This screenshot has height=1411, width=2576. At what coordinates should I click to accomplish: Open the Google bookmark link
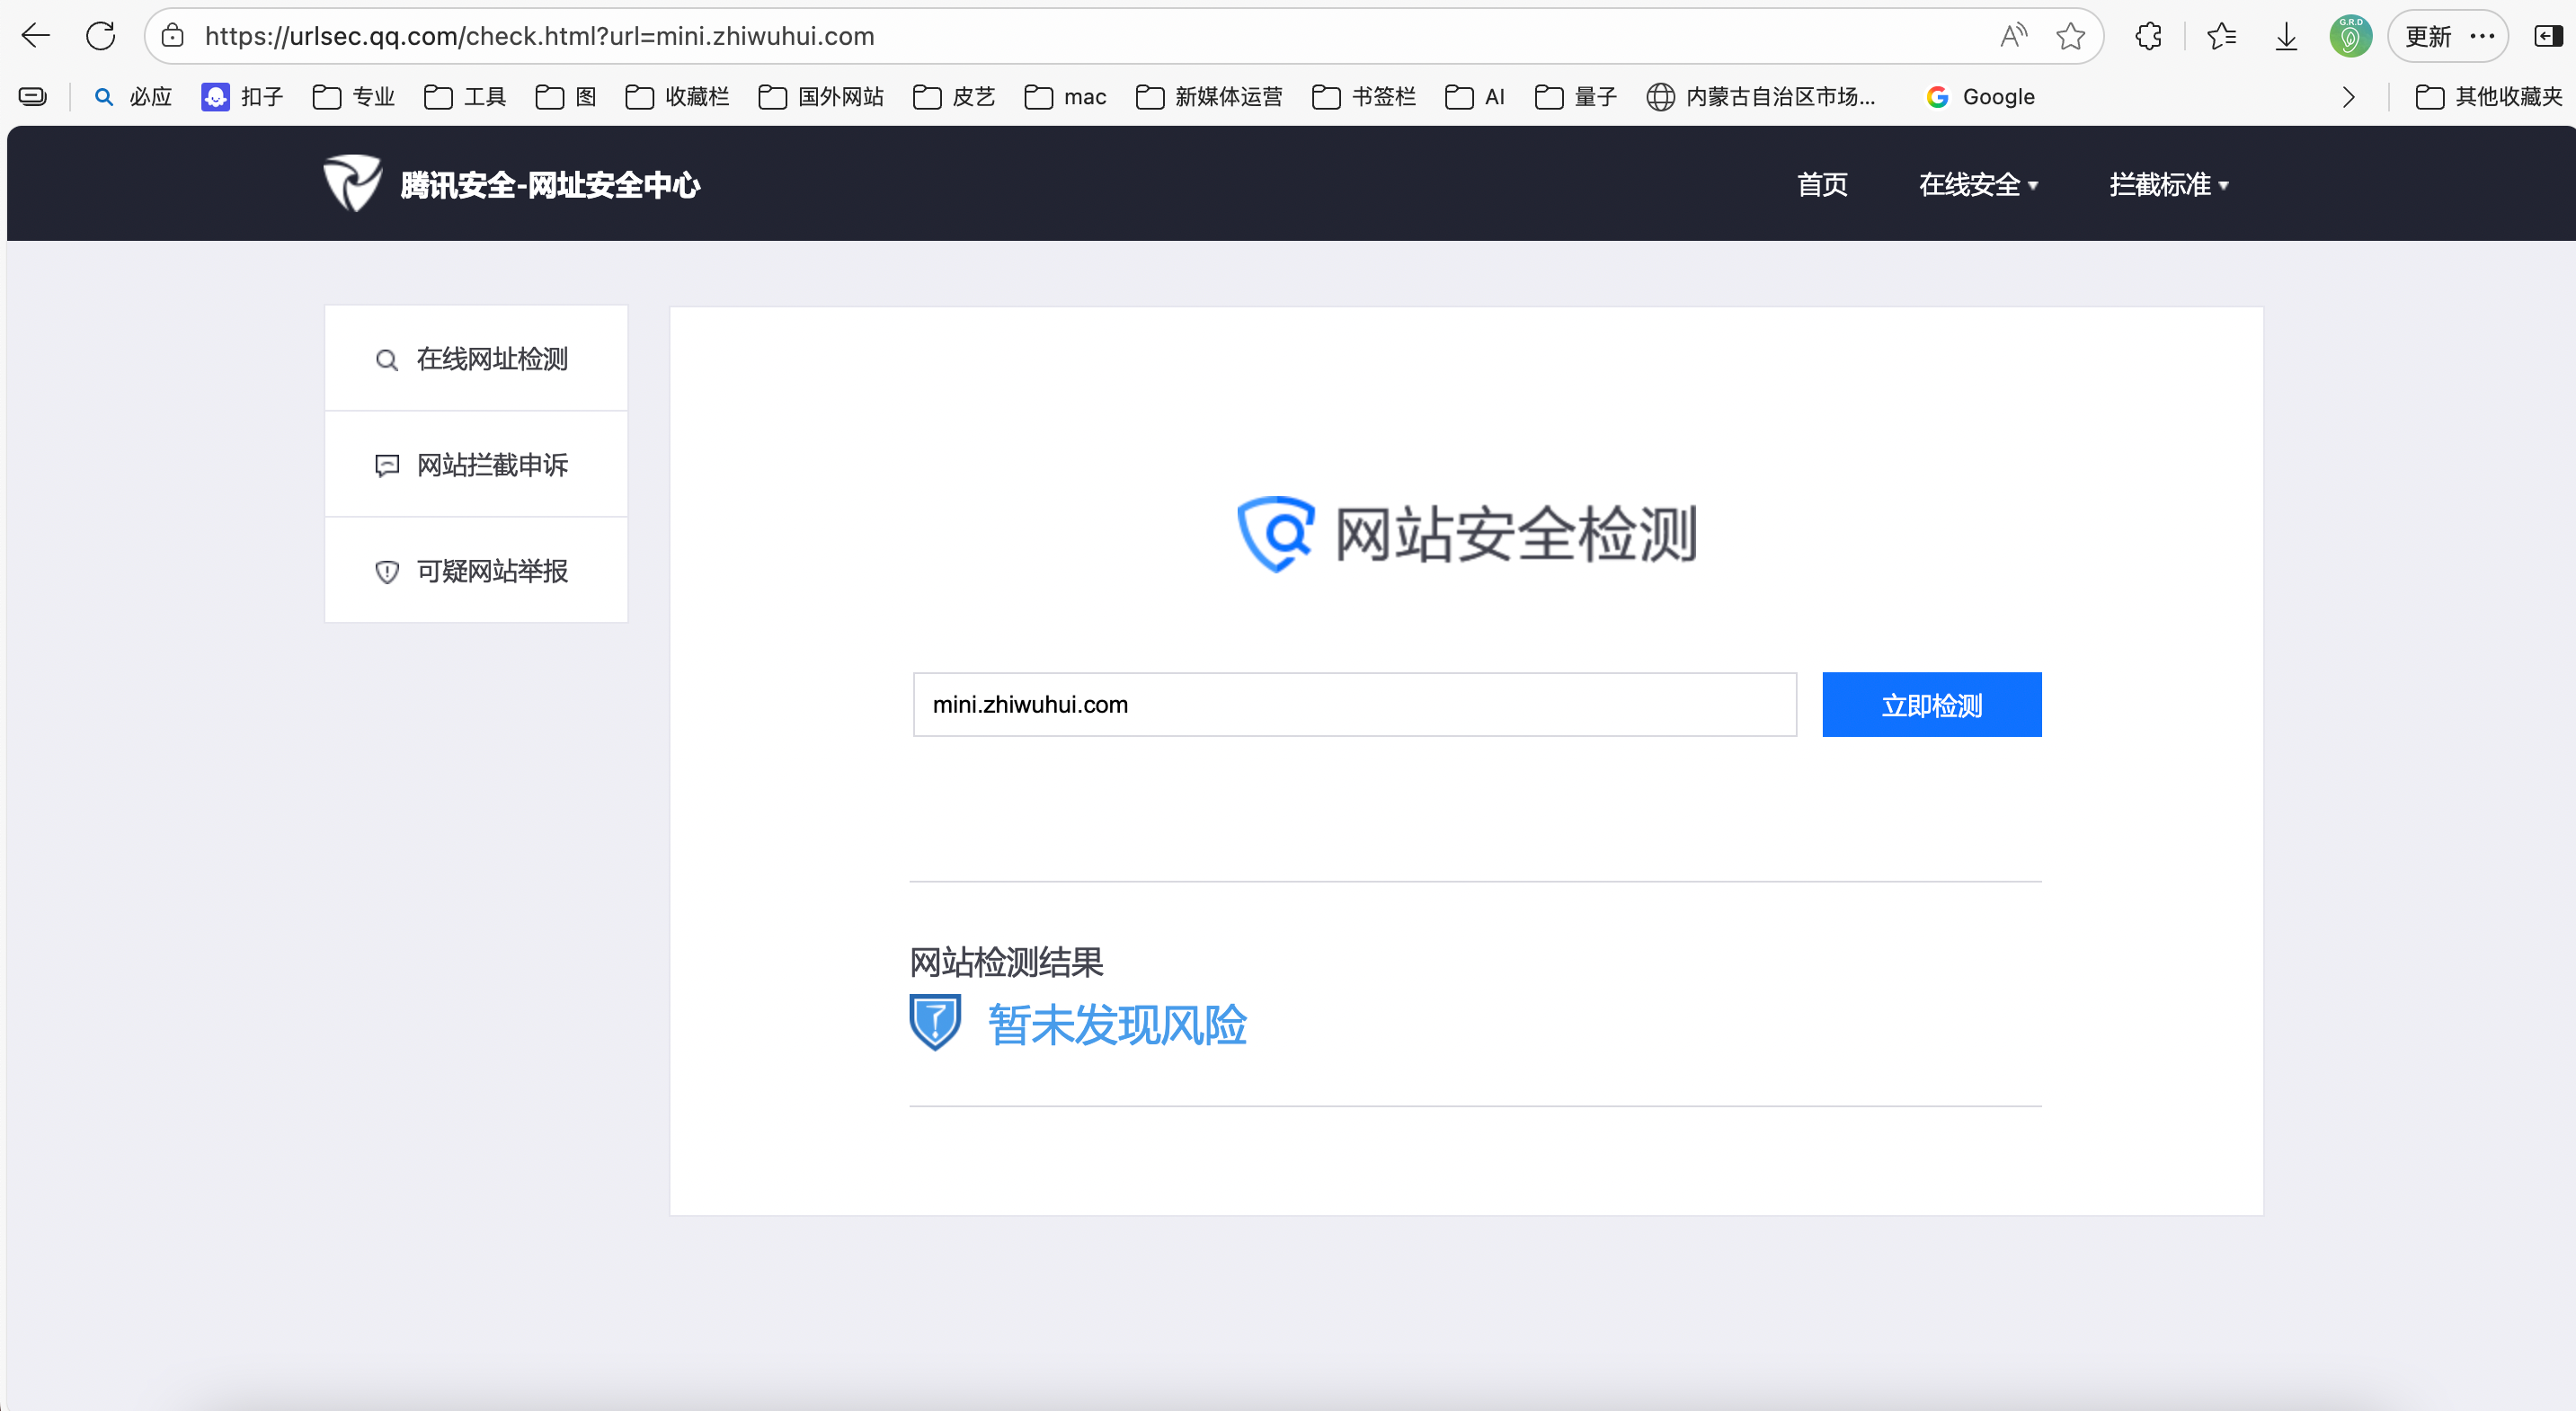(x=1980, y=97)
